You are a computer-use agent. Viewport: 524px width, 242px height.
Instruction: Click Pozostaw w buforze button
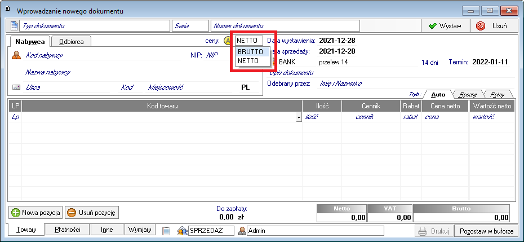coord(485,231)
